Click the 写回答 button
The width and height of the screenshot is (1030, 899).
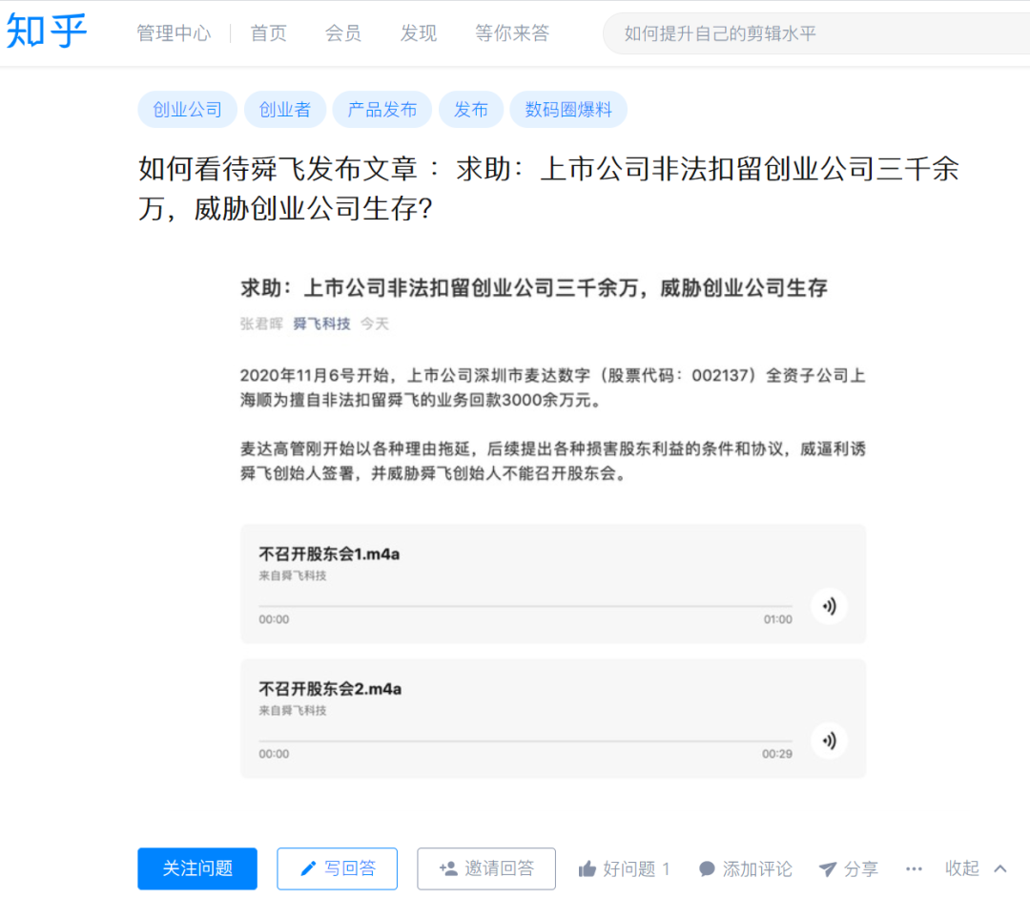[337, 868]
